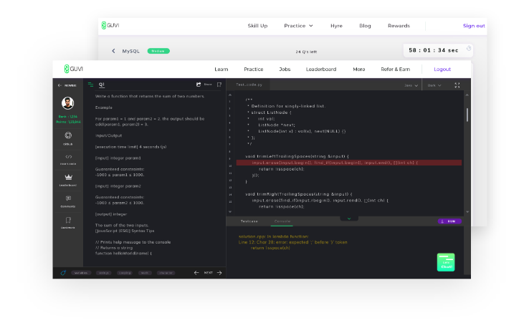Click the GUVI logo in the front window
524x336 pixels.
tap(74, 69)
